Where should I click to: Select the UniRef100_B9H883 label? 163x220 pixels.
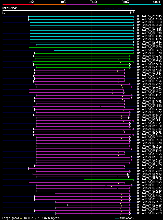point(149,22)
